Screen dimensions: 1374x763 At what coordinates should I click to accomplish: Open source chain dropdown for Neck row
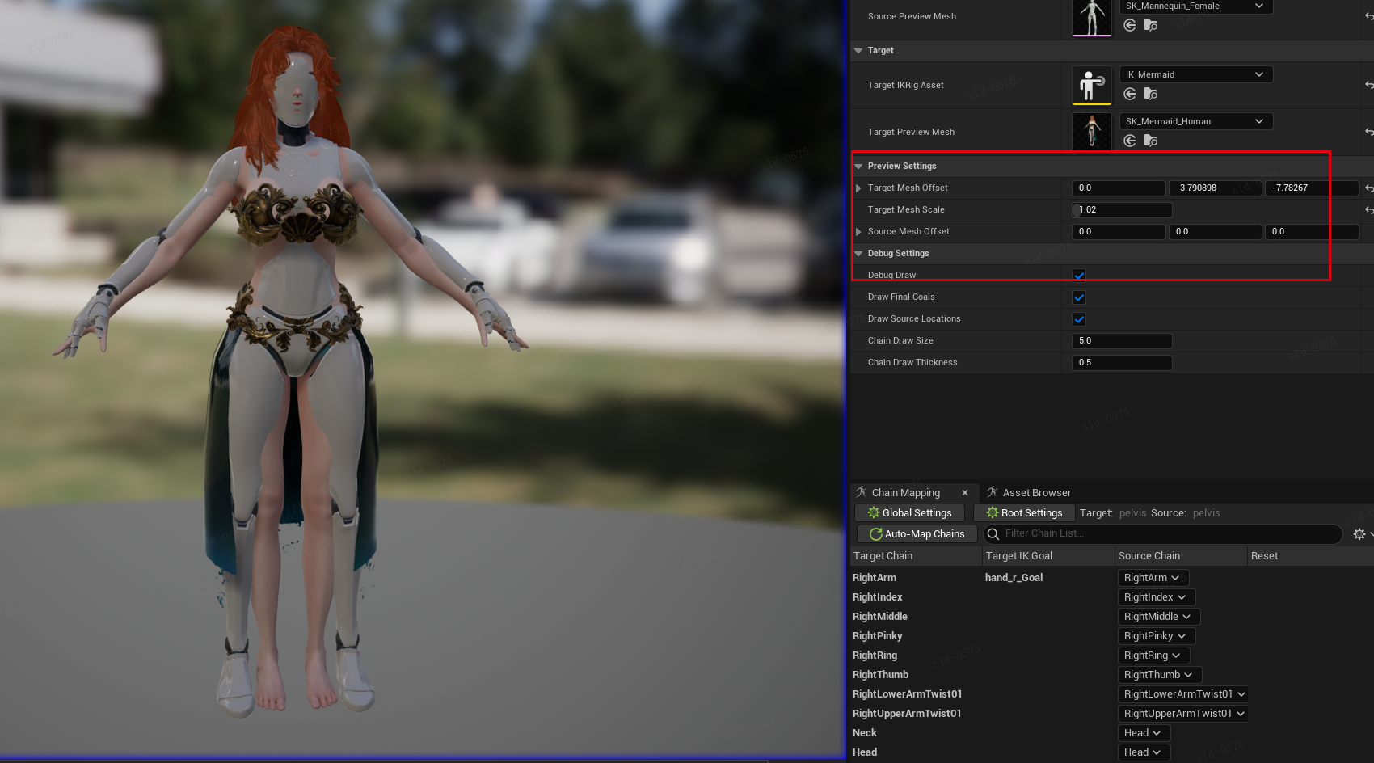pyautogui.click(x=1144, y=733)
